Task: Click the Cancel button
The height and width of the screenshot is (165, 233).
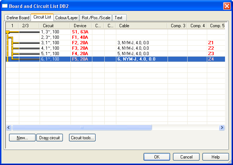Action: click(186, 157)
